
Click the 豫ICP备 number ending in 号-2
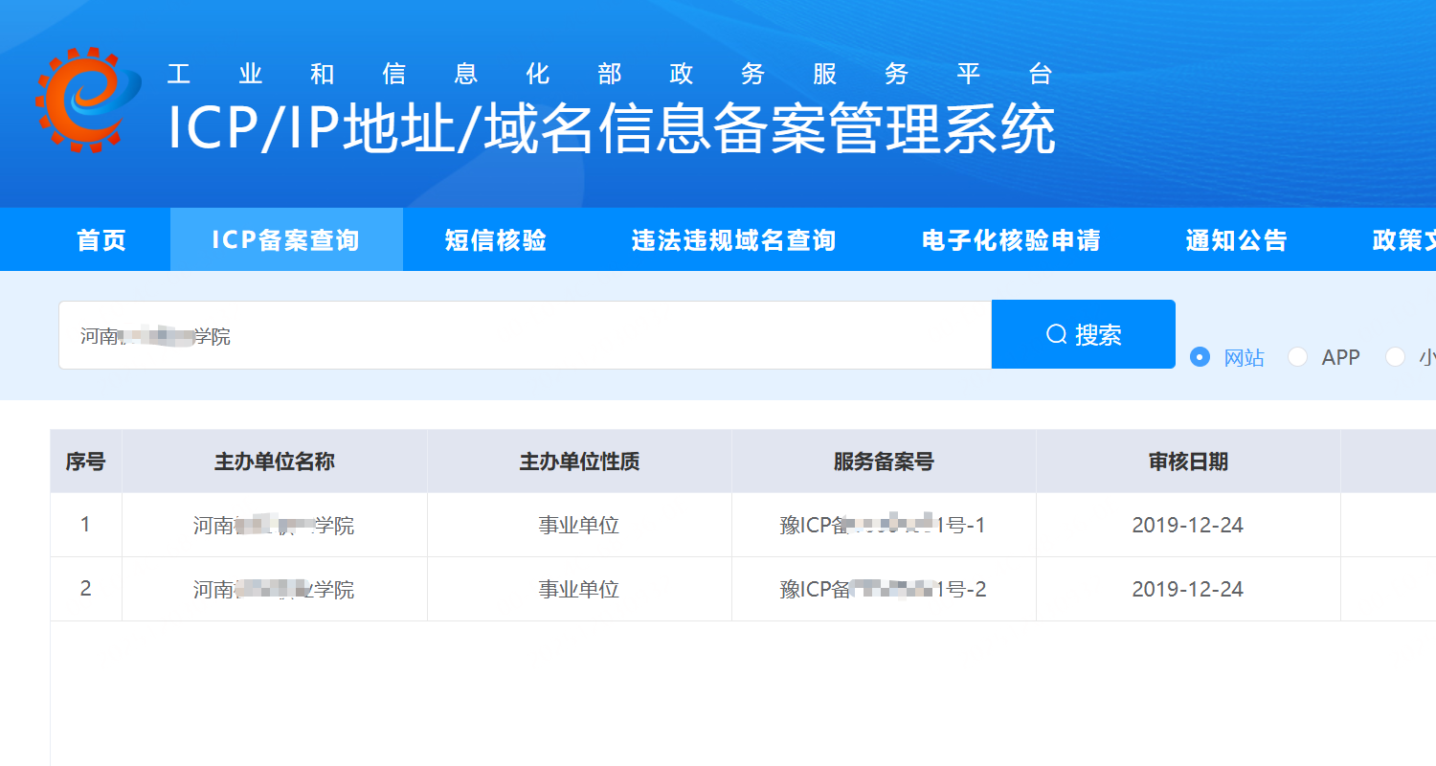(883, 588)
